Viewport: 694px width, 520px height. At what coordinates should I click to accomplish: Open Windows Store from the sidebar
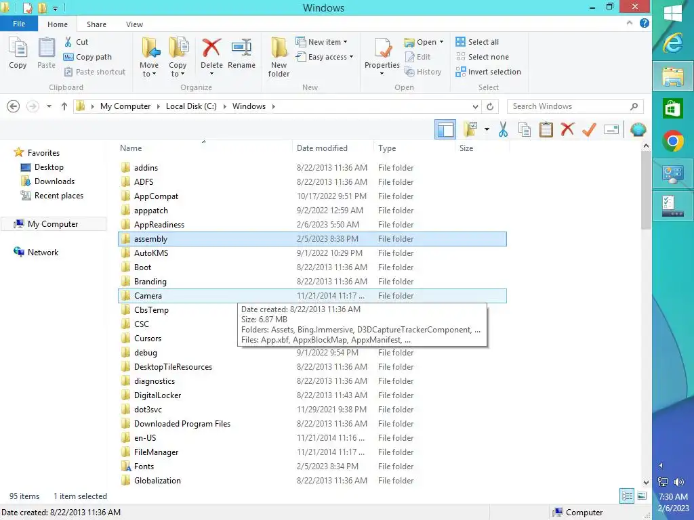[673, 108]
